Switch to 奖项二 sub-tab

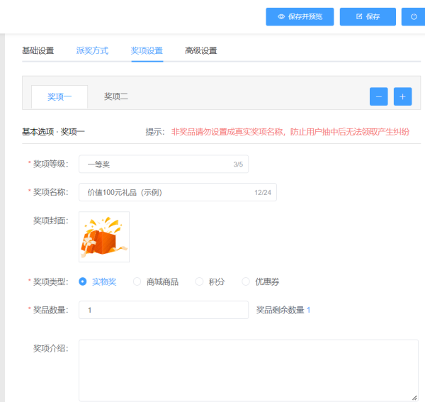click(x=116, y=96)
